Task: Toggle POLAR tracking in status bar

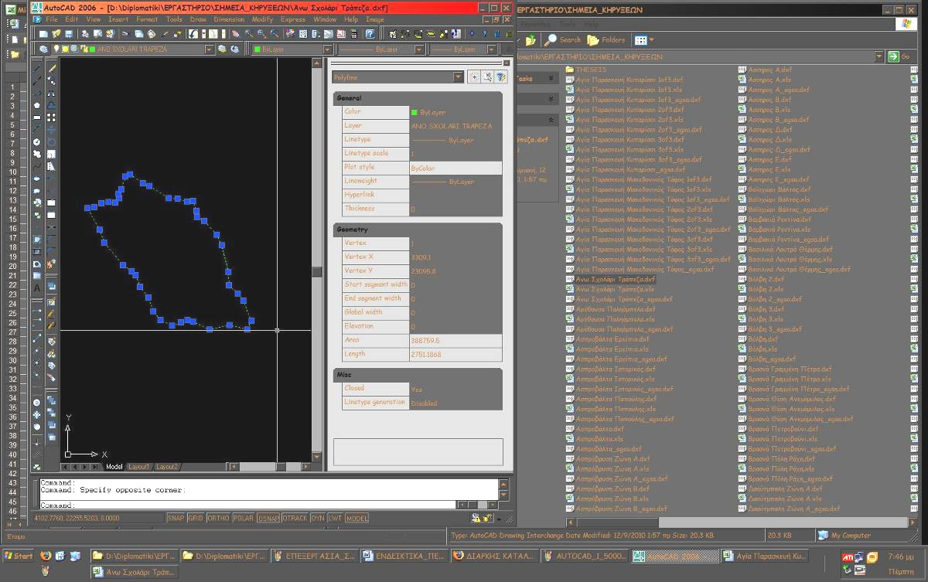Action: click(x=244, y=519)
